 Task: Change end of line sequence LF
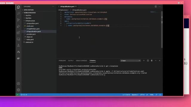147,95
